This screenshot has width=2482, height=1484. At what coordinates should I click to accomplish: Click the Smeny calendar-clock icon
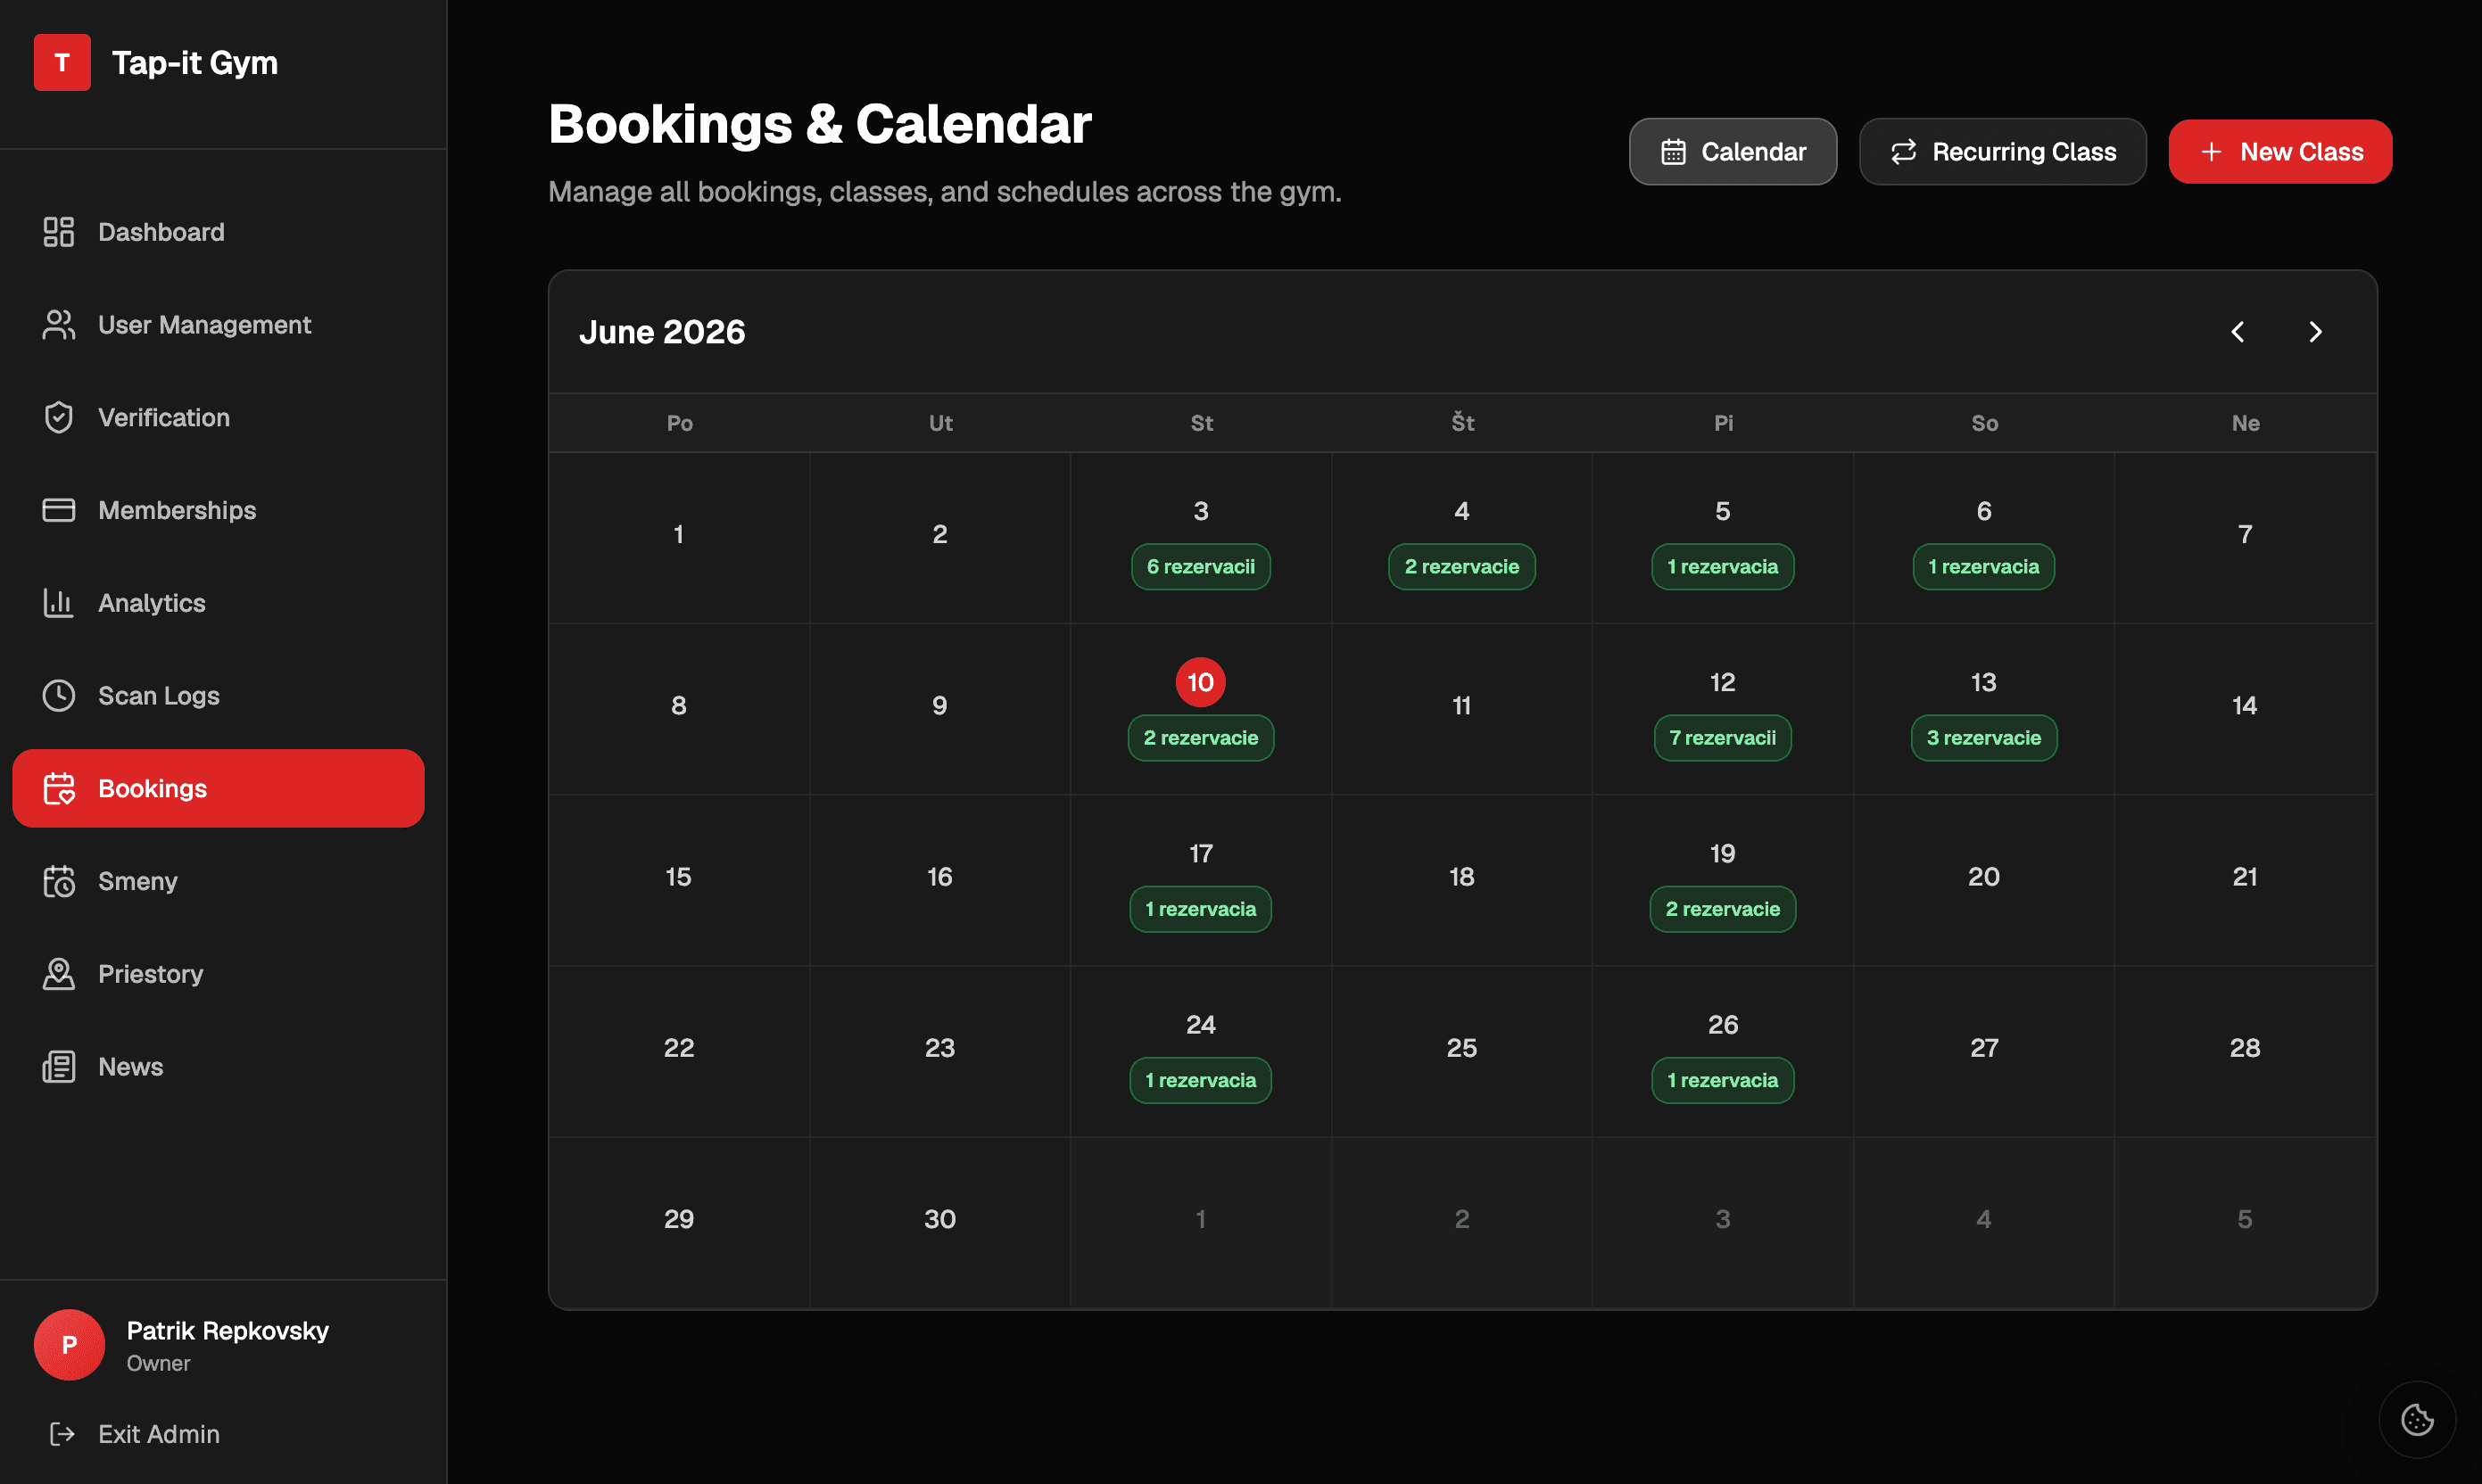tap(59, 881)
